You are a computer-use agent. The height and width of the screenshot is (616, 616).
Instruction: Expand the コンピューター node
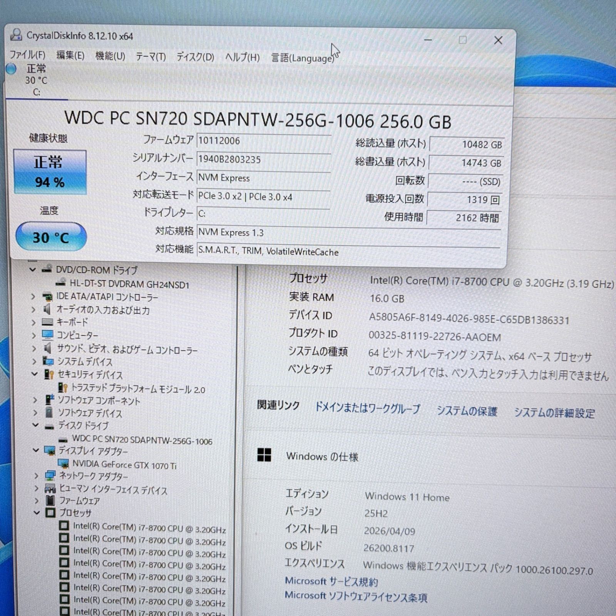34,335
